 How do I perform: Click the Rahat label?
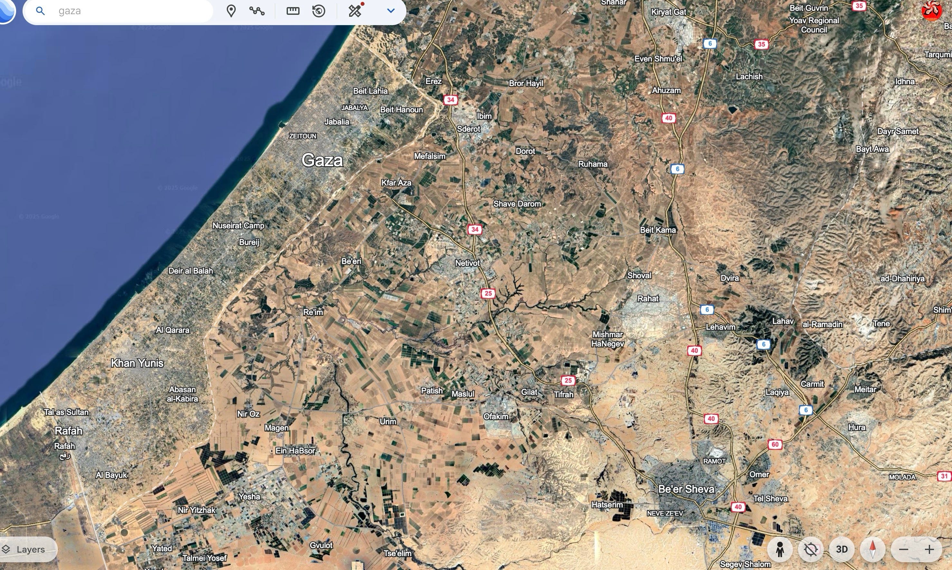pyautogui.click(x=648, y=299)
